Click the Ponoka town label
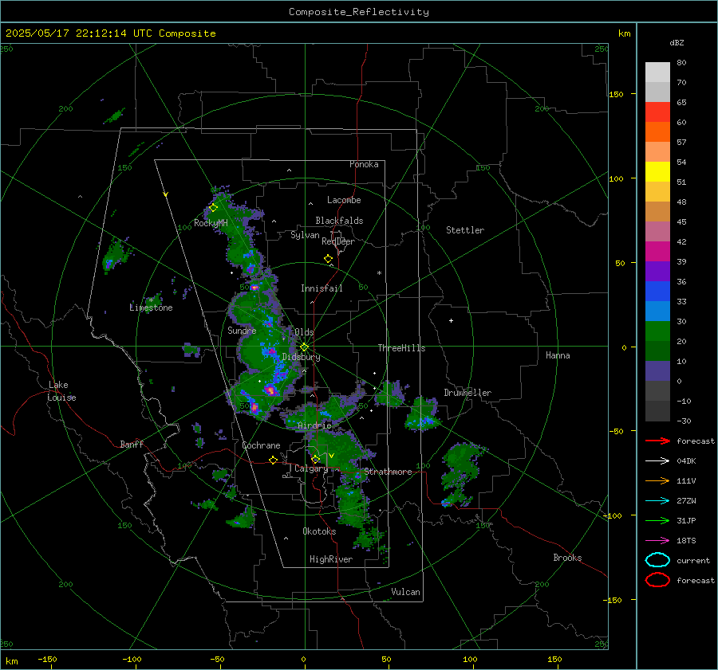718x670 pixels. (364, 164)
